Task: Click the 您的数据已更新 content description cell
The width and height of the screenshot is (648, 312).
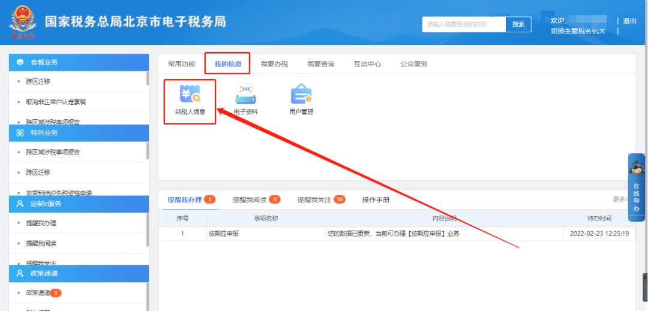Action: pos(444,234)
